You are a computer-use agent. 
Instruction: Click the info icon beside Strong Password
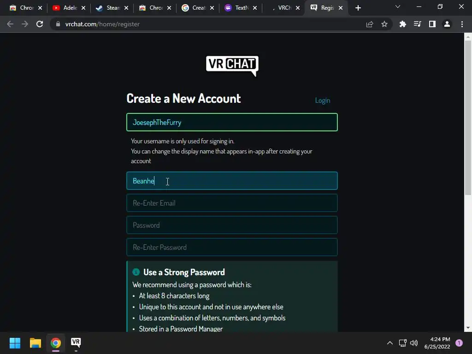136,272
